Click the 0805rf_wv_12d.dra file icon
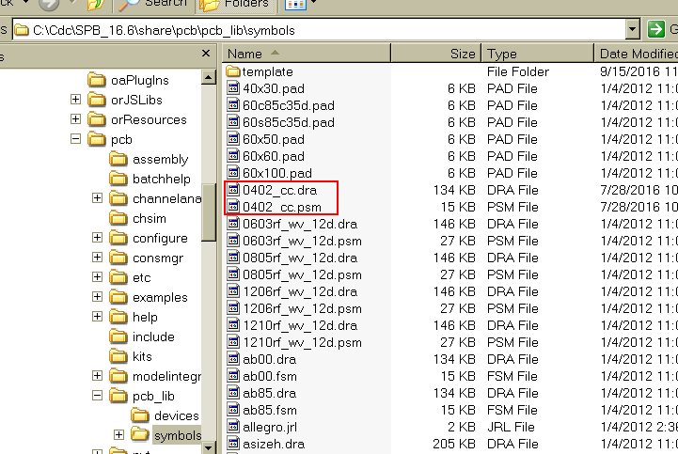 pos(233,258)
